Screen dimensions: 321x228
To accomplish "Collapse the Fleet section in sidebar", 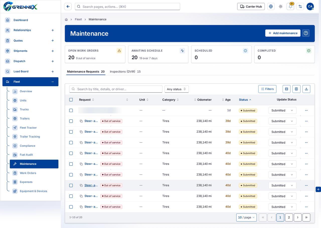I will (53, 82).
